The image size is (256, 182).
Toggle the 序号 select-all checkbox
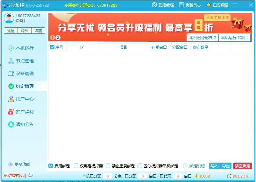point(52,47)
